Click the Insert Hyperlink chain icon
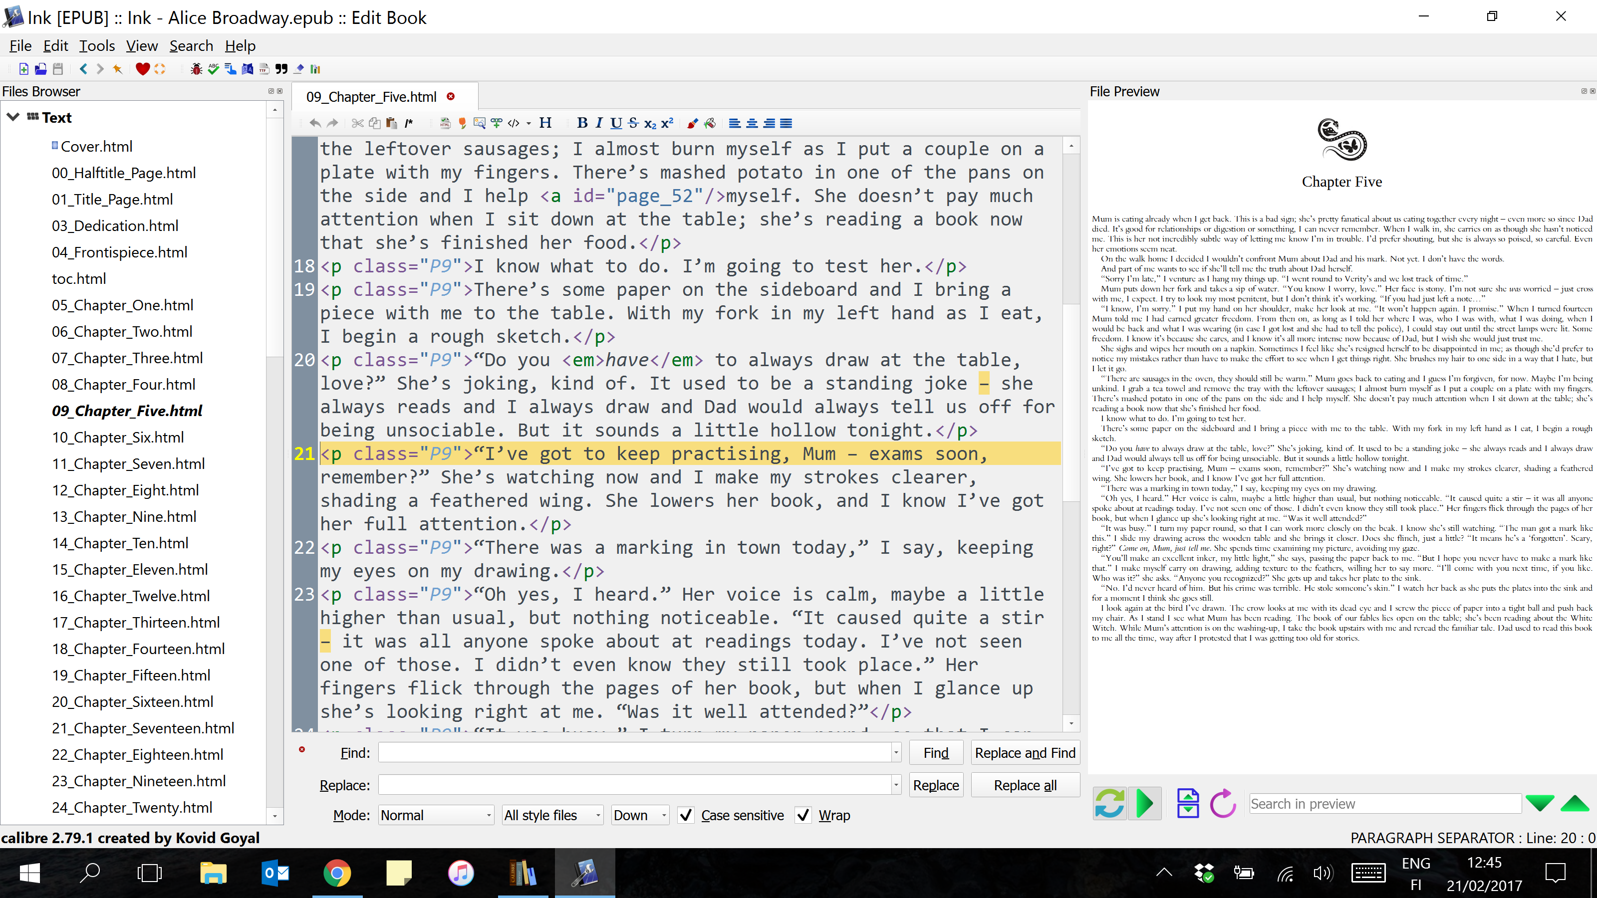 coord(496,123)
